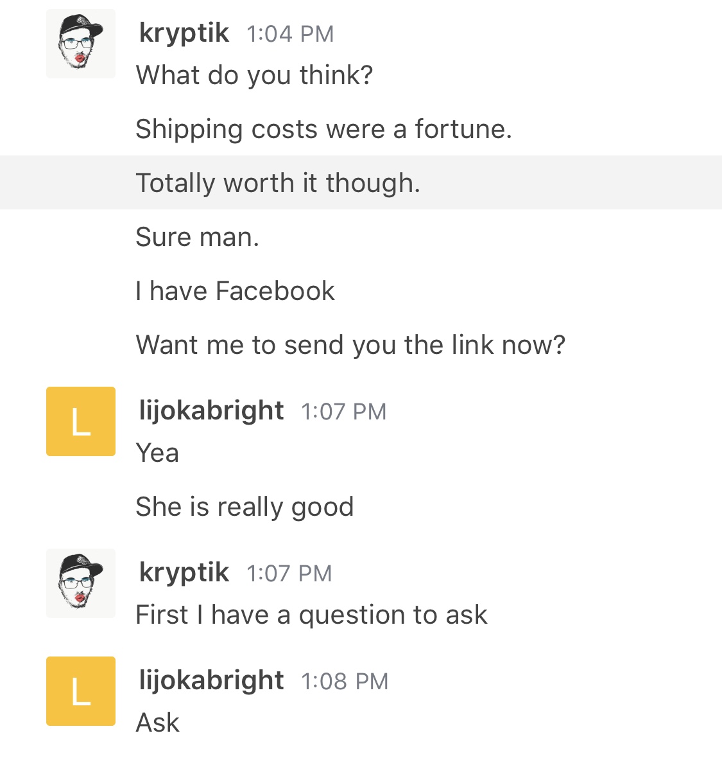The width and height of the screenshot is (722, 758).
Task: Select the 'Shipping costs were a fortune.' message
Action: point(323,130)
